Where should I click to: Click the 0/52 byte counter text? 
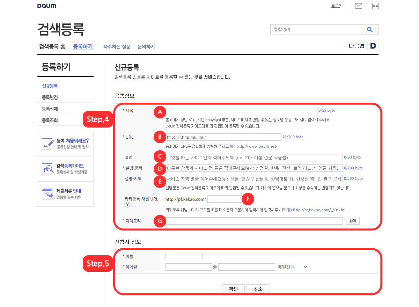[327, 110]
